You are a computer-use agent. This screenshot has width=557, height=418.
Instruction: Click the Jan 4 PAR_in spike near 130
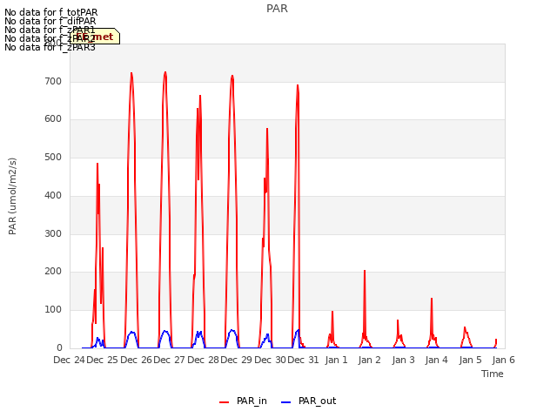point(432,299)
